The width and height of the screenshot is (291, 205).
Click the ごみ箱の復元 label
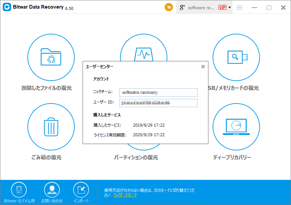(46, 157)
